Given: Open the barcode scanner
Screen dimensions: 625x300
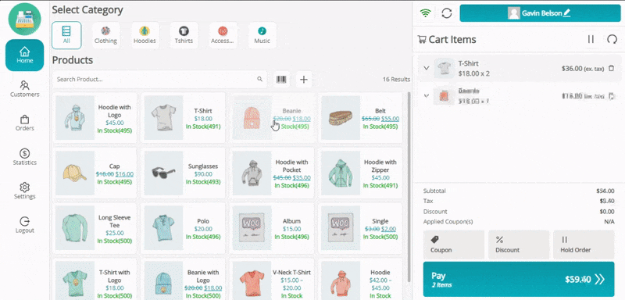Looking at the screenshot, I should (x=282, y=79).
